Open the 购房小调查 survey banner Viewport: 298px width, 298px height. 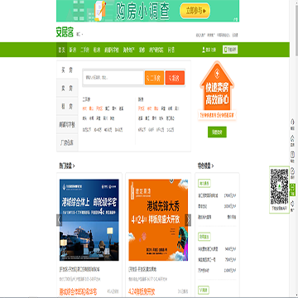[x=147, y=11]
